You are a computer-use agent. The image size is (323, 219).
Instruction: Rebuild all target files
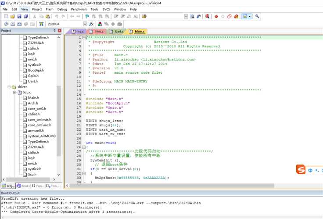pos(19,24)
